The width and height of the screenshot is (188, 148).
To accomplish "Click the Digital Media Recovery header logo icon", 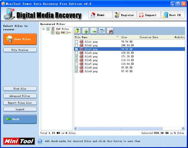I will pyautogui.click(x=9, y=14).
